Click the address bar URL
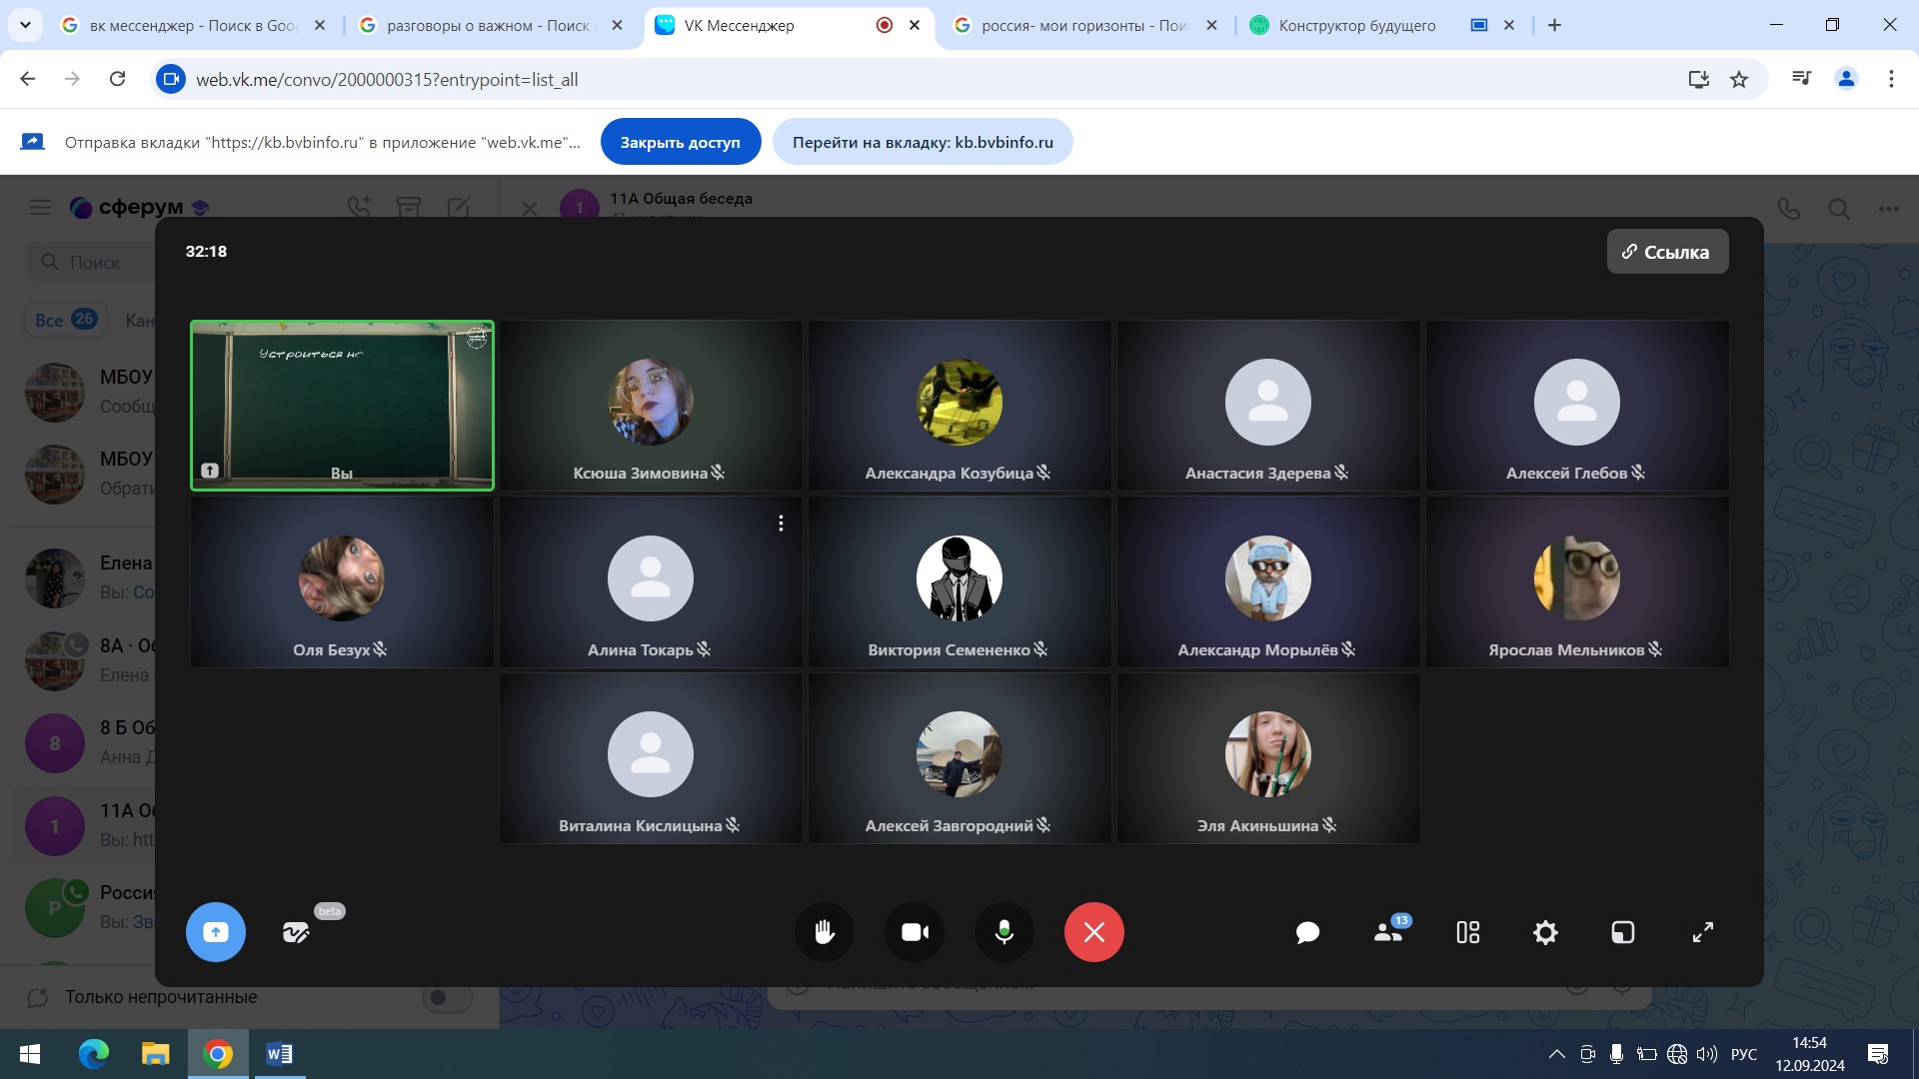This screenshot has height=1079, width=1919. pos(387,79)
